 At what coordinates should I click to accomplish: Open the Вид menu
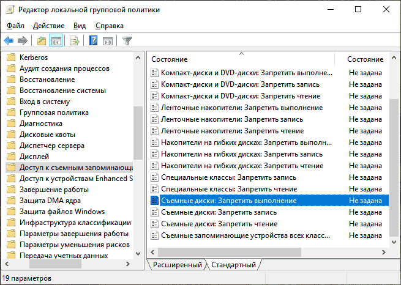pyautogui.click(x=80, y=26)
